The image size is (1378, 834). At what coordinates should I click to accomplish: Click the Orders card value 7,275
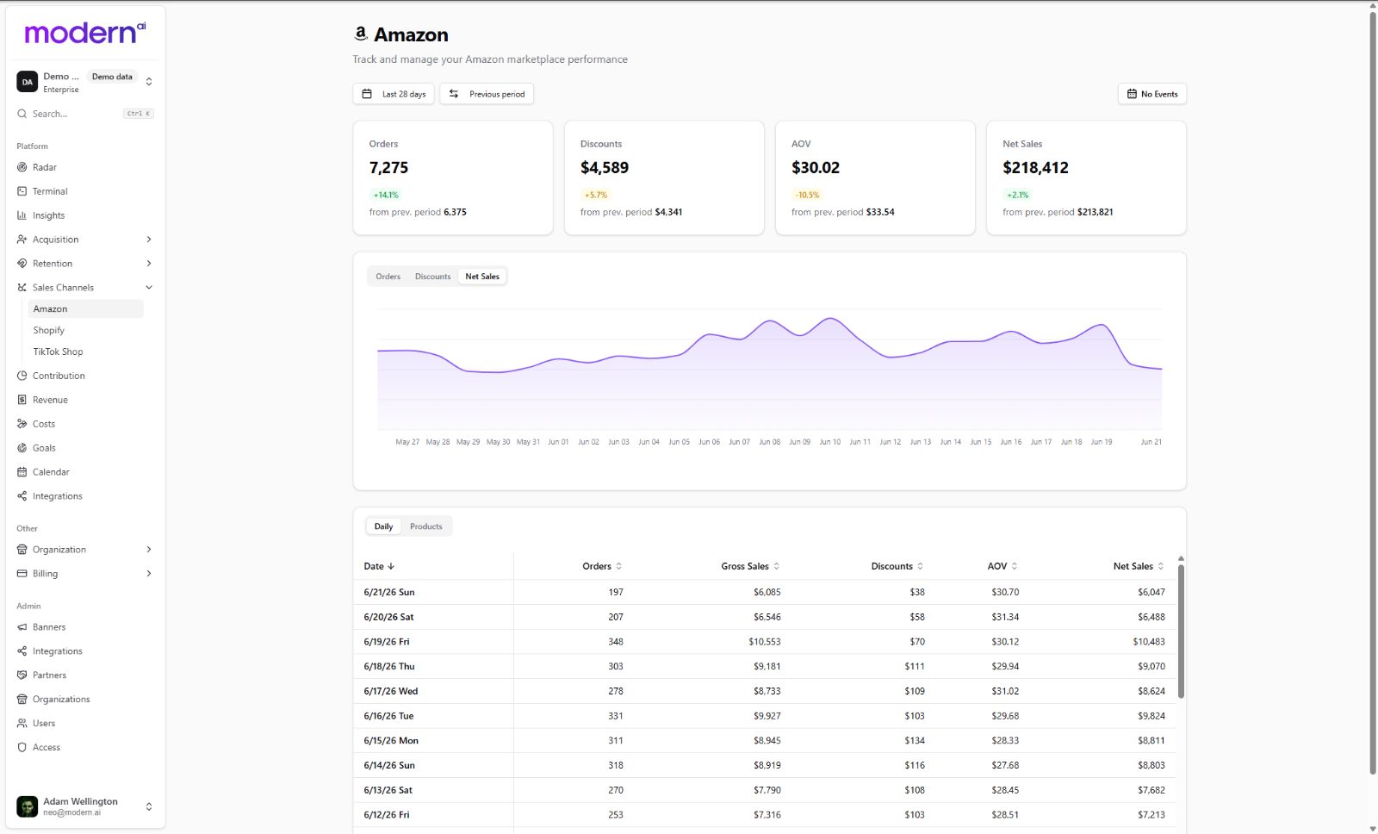point(388,168)
